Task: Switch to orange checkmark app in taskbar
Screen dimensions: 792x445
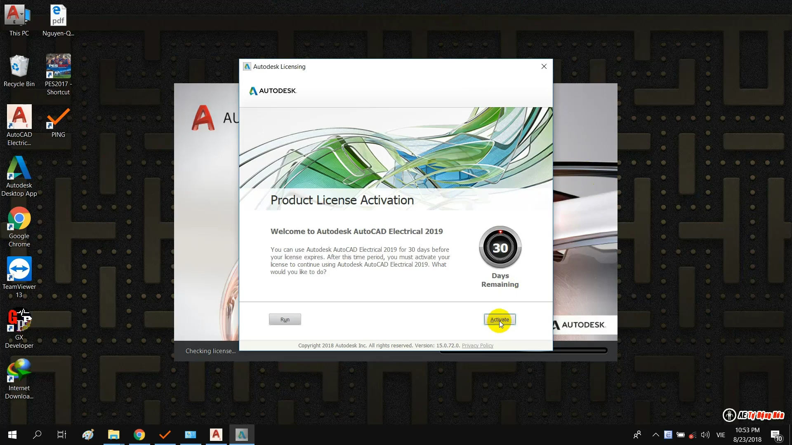Action: point(165,435)
